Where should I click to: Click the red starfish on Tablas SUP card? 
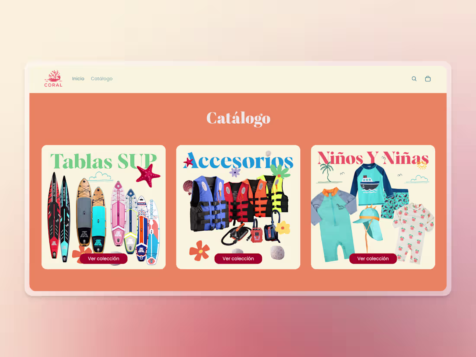point(148,175)
